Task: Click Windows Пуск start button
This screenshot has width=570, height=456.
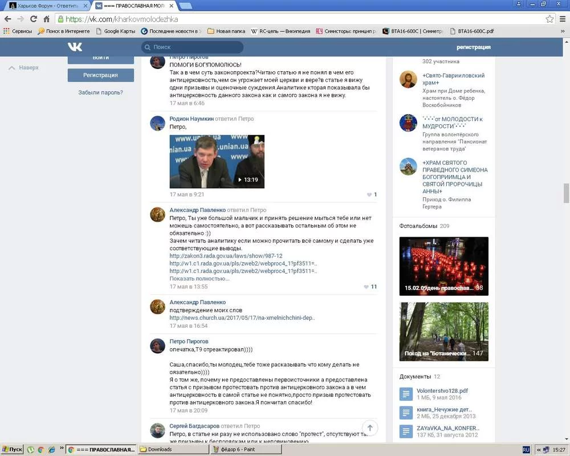Action: click(12, 450)
